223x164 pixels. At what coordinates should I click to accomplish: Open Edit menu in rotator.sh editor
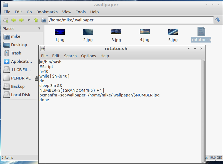click(56, 56)
